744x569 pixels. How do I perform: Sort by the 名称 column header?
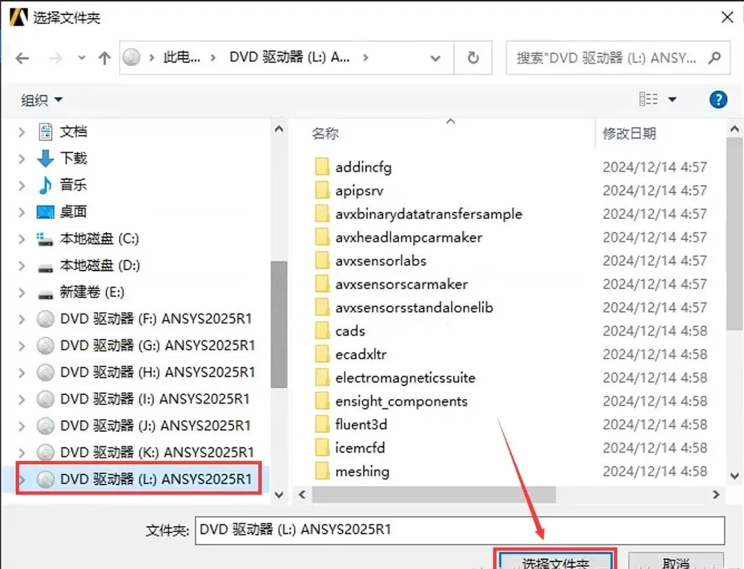(x=325, y=134)
